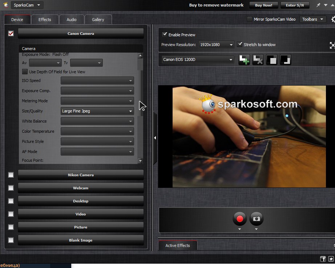
Task: Switch to the Device tab
Action: (x=17, y=20)
